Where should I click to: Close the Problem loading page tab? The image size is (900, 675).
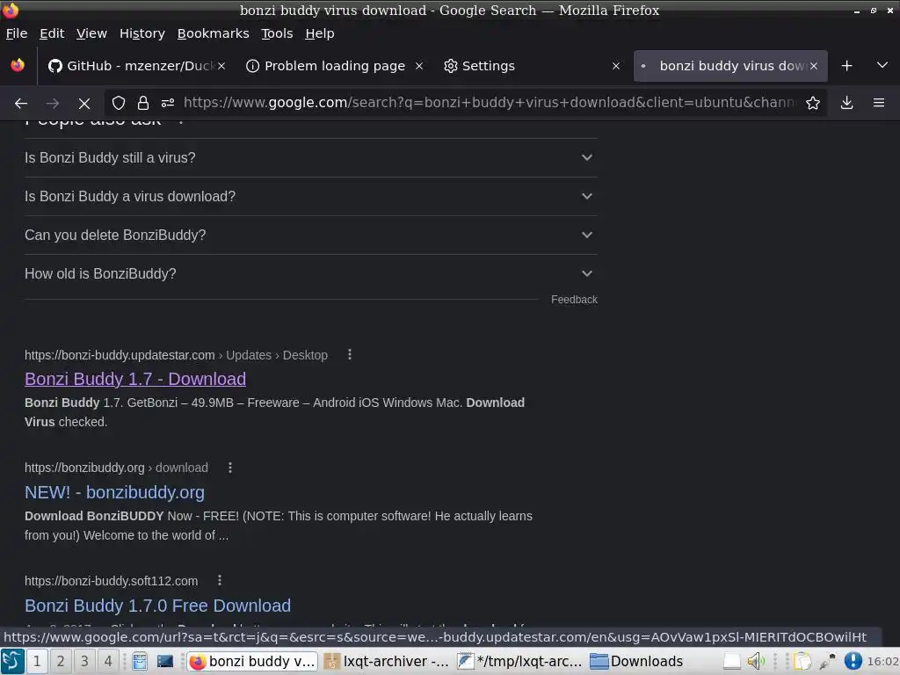[419, 66]
